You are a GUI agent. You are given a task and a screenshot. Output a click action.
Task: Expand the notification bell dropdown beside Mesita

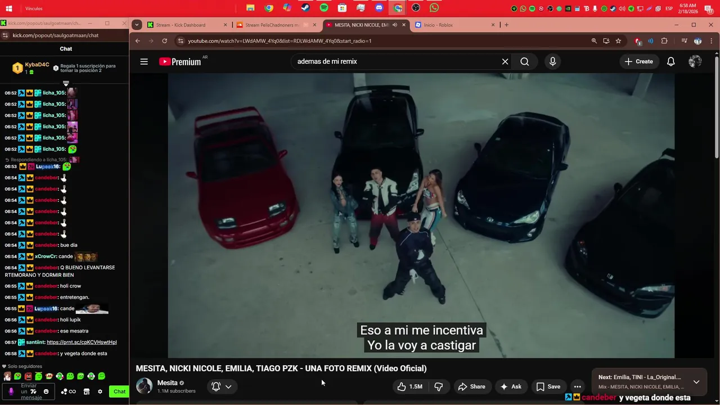pos(228,386)
